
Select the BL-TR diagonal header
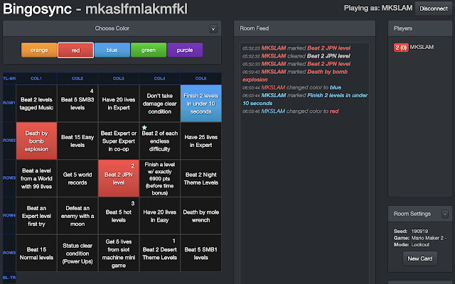click(9, 277)
